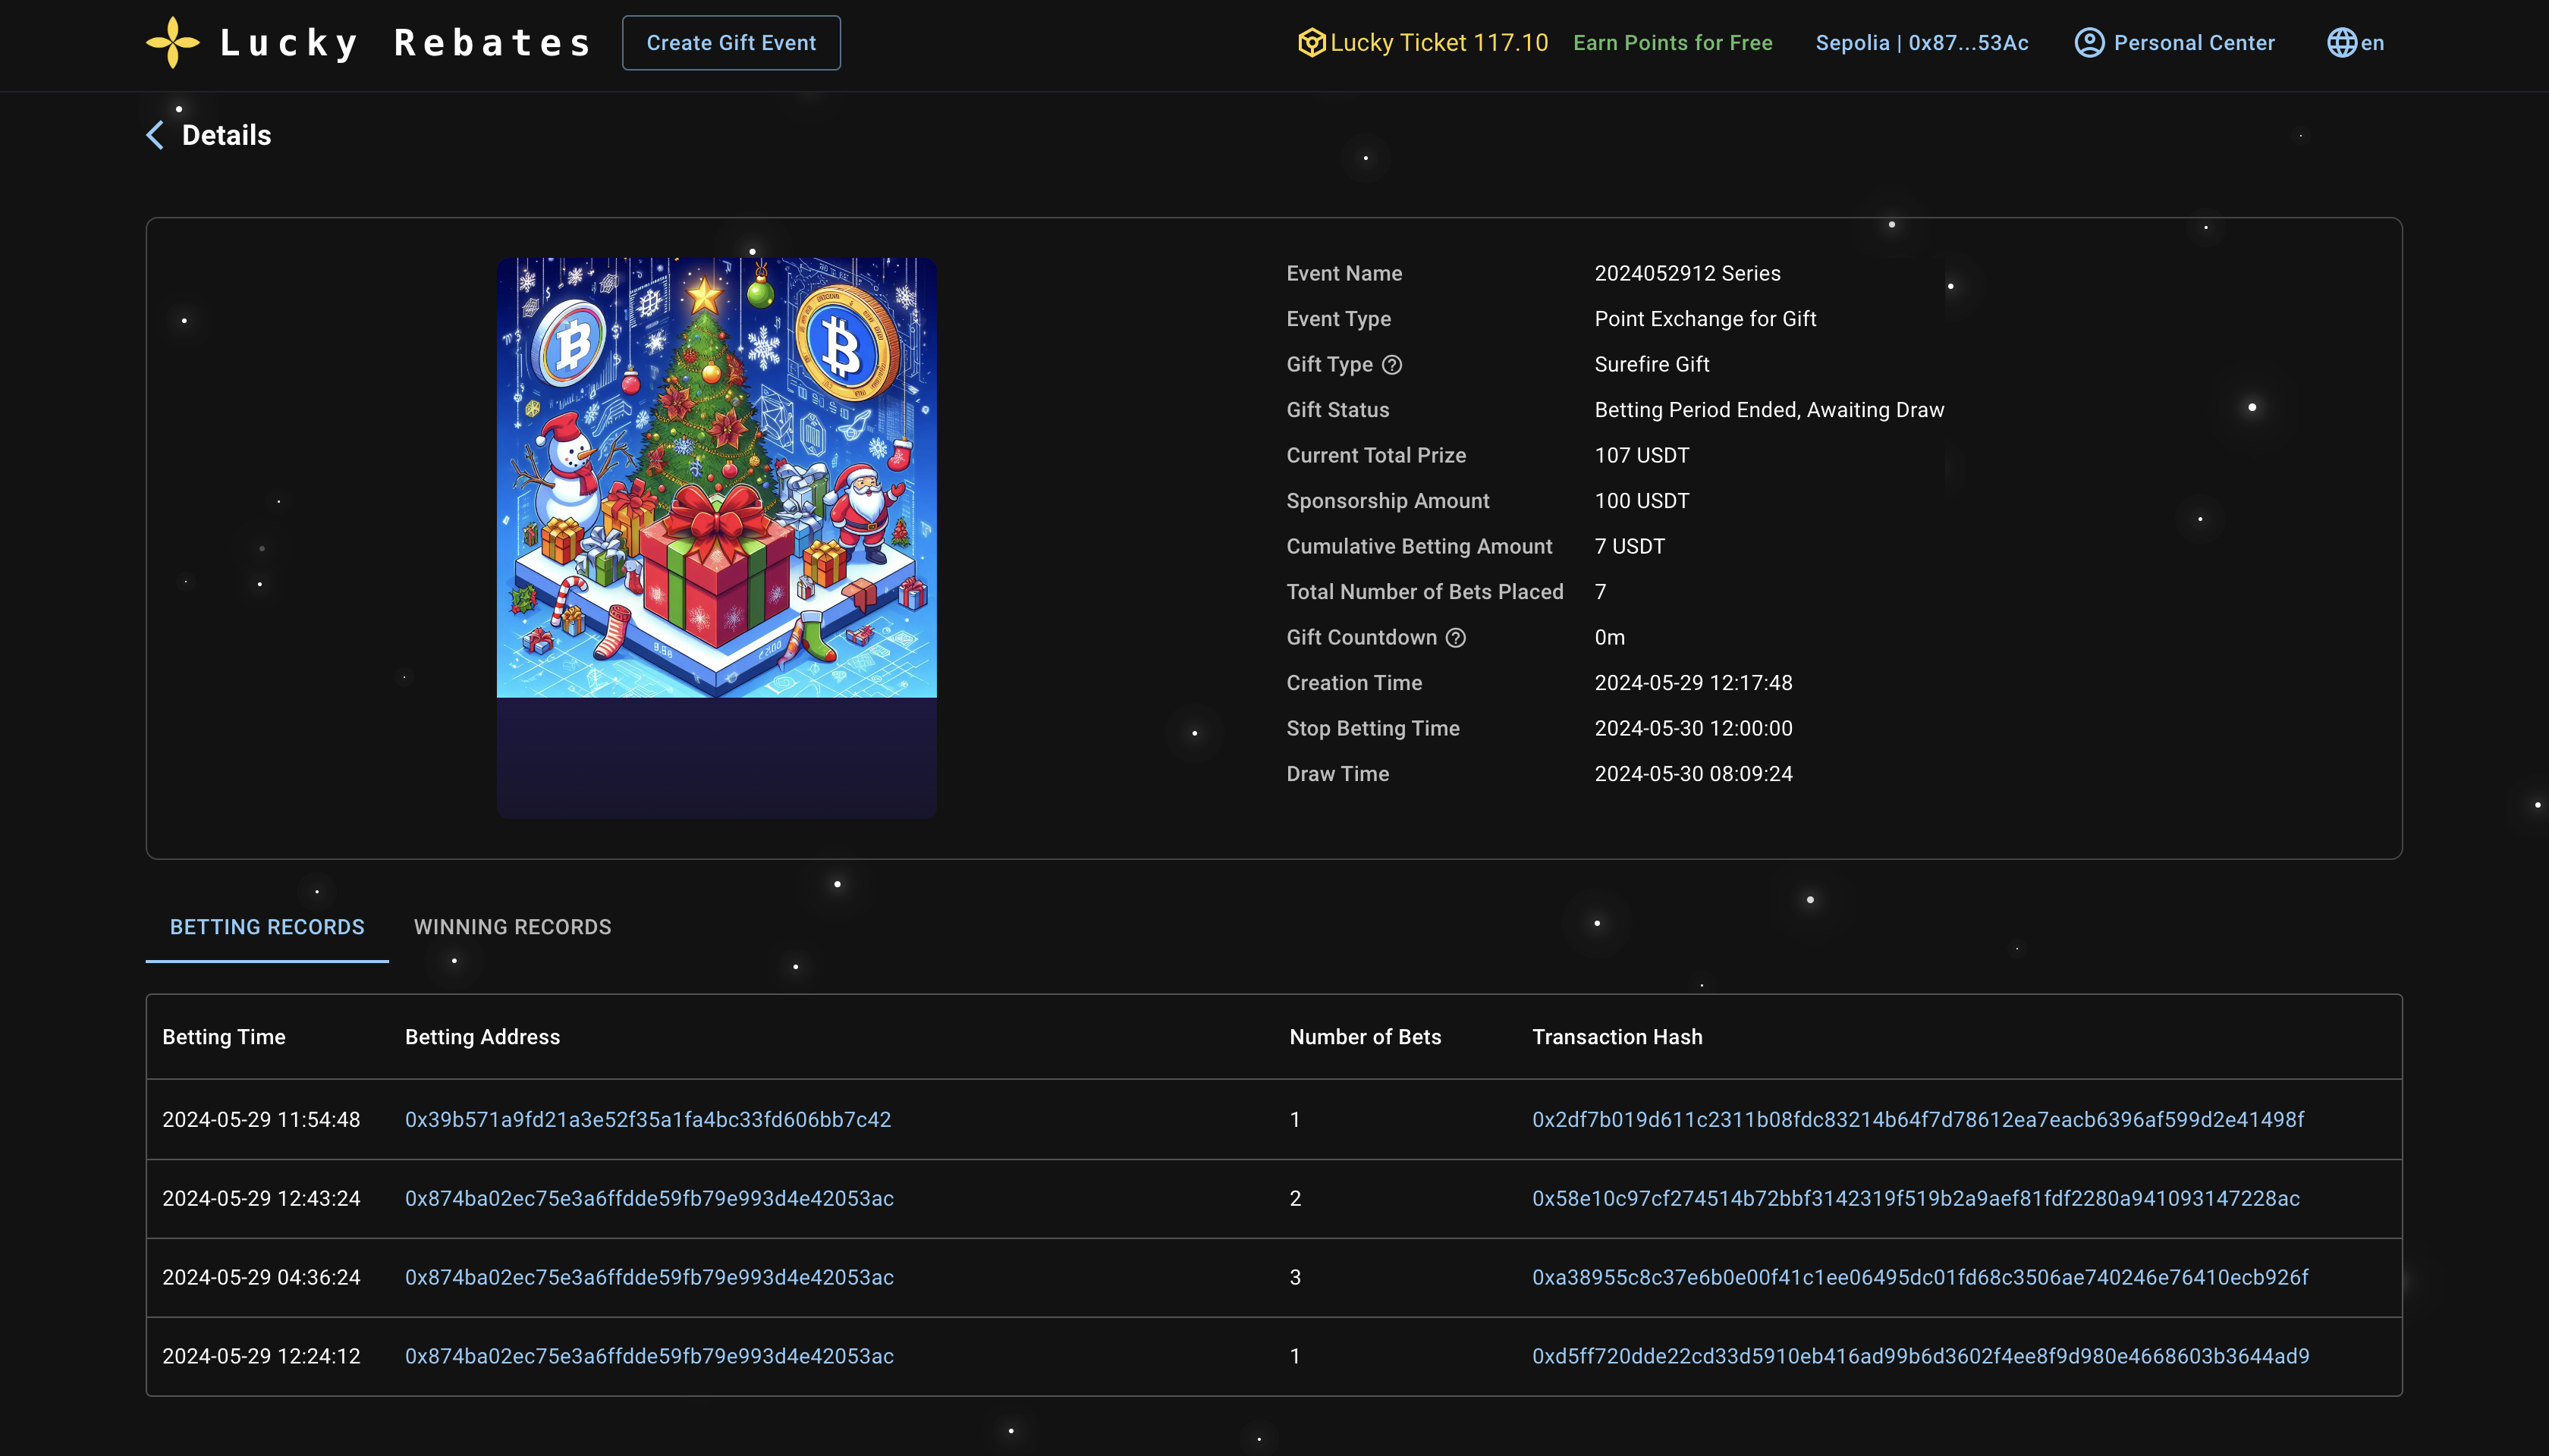Screen dimensions: 2549x1456
Task: Click the Lucky Rebates star logo
Action: (172, 43)
